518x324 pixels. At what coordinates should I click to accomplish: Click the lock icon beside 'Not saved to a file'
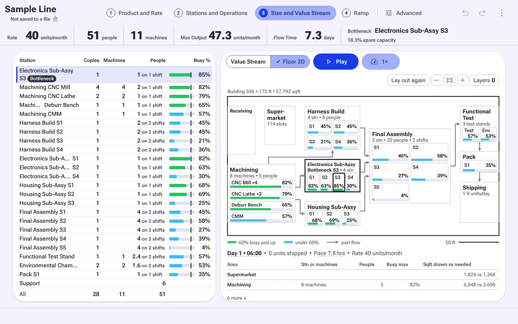55,19
